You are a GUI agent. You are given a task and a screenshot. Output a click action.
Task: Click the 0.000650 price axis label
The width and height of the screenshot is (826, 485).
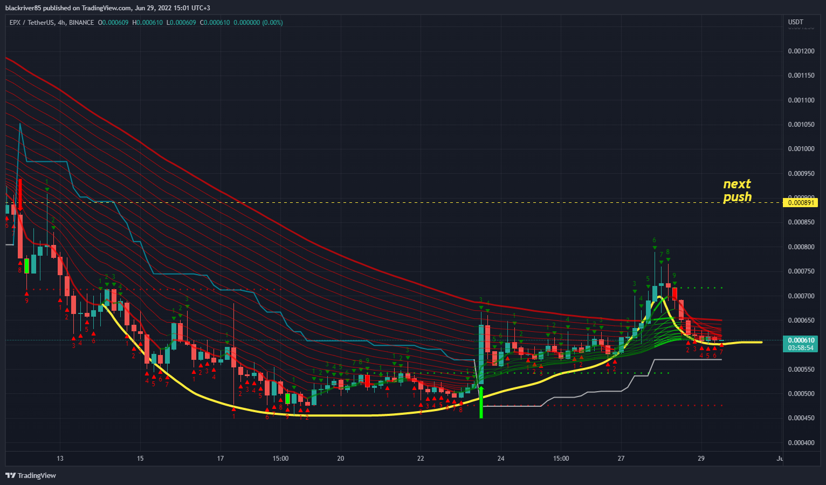pyautogui.click(x=801, y=320)
